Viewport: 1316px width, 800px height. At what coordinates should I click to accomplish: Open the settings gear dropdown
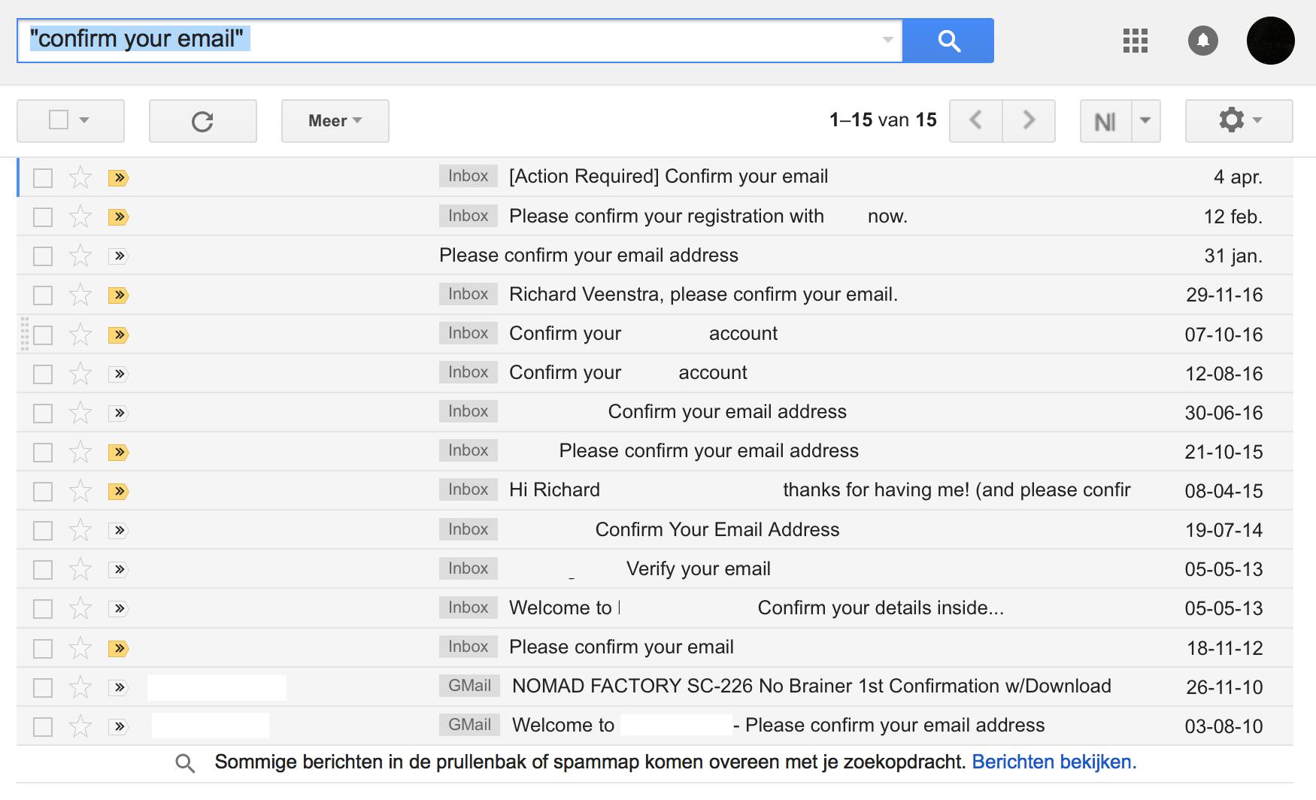click(1239, 120)
